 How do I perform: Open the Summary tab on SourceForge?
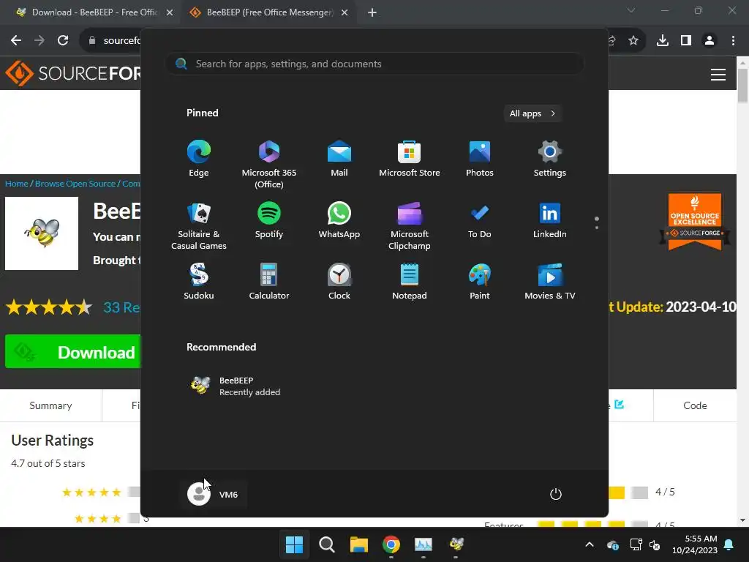coord(50,405)
